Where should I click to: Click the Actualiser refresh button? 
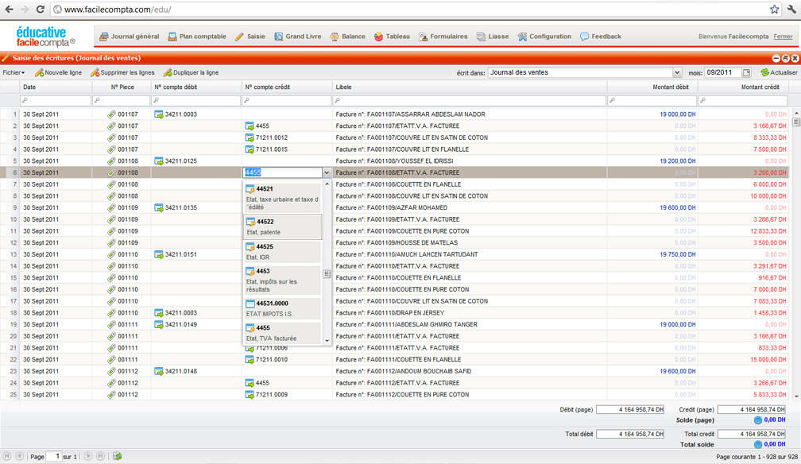tap(779, 72)
